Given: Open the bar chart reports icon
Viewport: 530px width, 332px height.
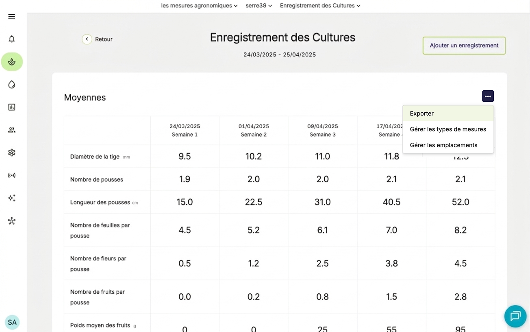Looking at the screenshot, I should [x=11, y=107].
